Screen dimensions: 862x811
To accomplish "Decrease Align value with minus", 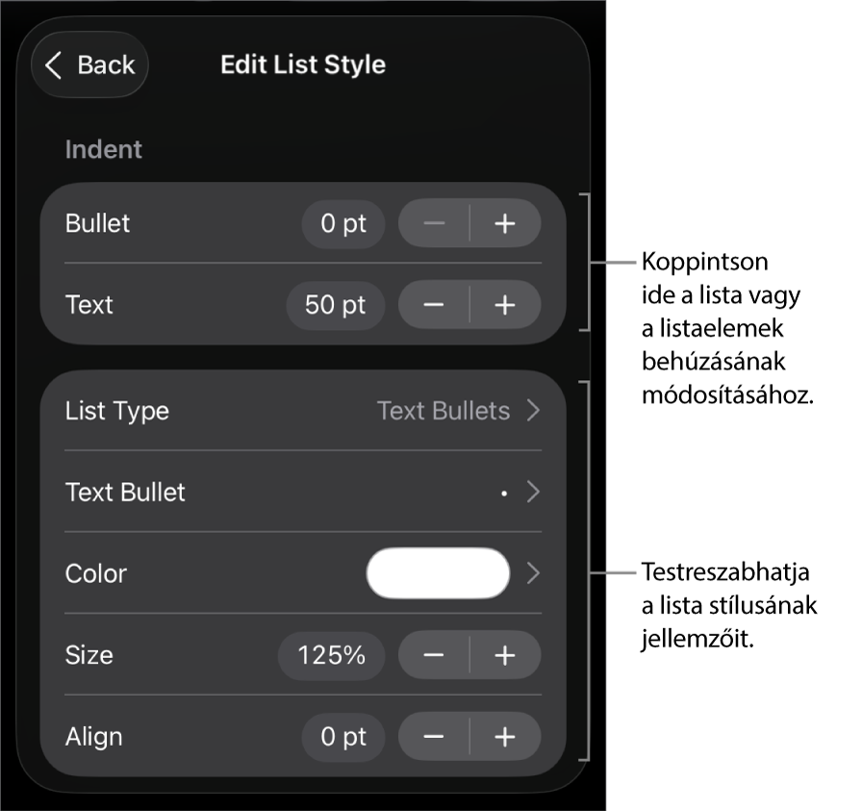I will (x=434, y=737).
